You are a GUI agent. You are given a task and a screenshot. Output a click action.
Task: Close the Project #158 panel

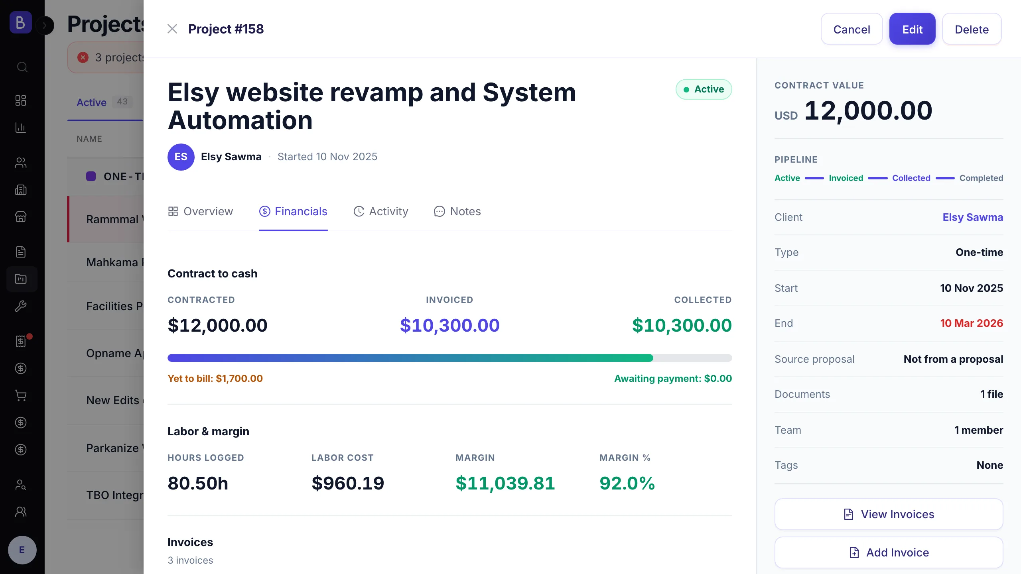tap(172, 29)
